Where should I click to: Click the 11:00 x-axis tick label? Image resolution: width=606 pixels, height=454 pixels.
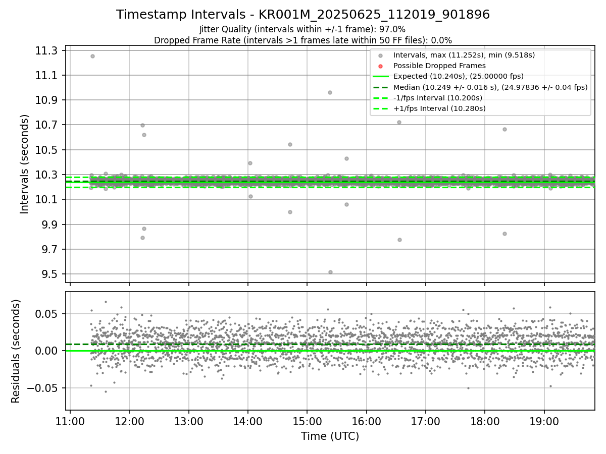[x=70, y=421]
